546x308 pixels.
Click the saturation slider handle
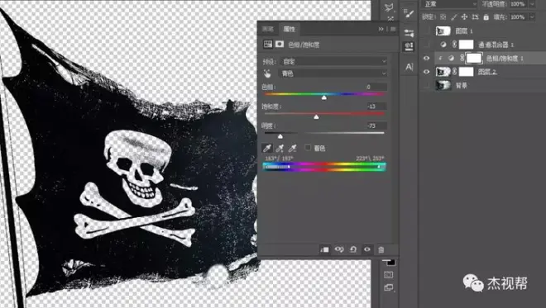click(316, 117)
